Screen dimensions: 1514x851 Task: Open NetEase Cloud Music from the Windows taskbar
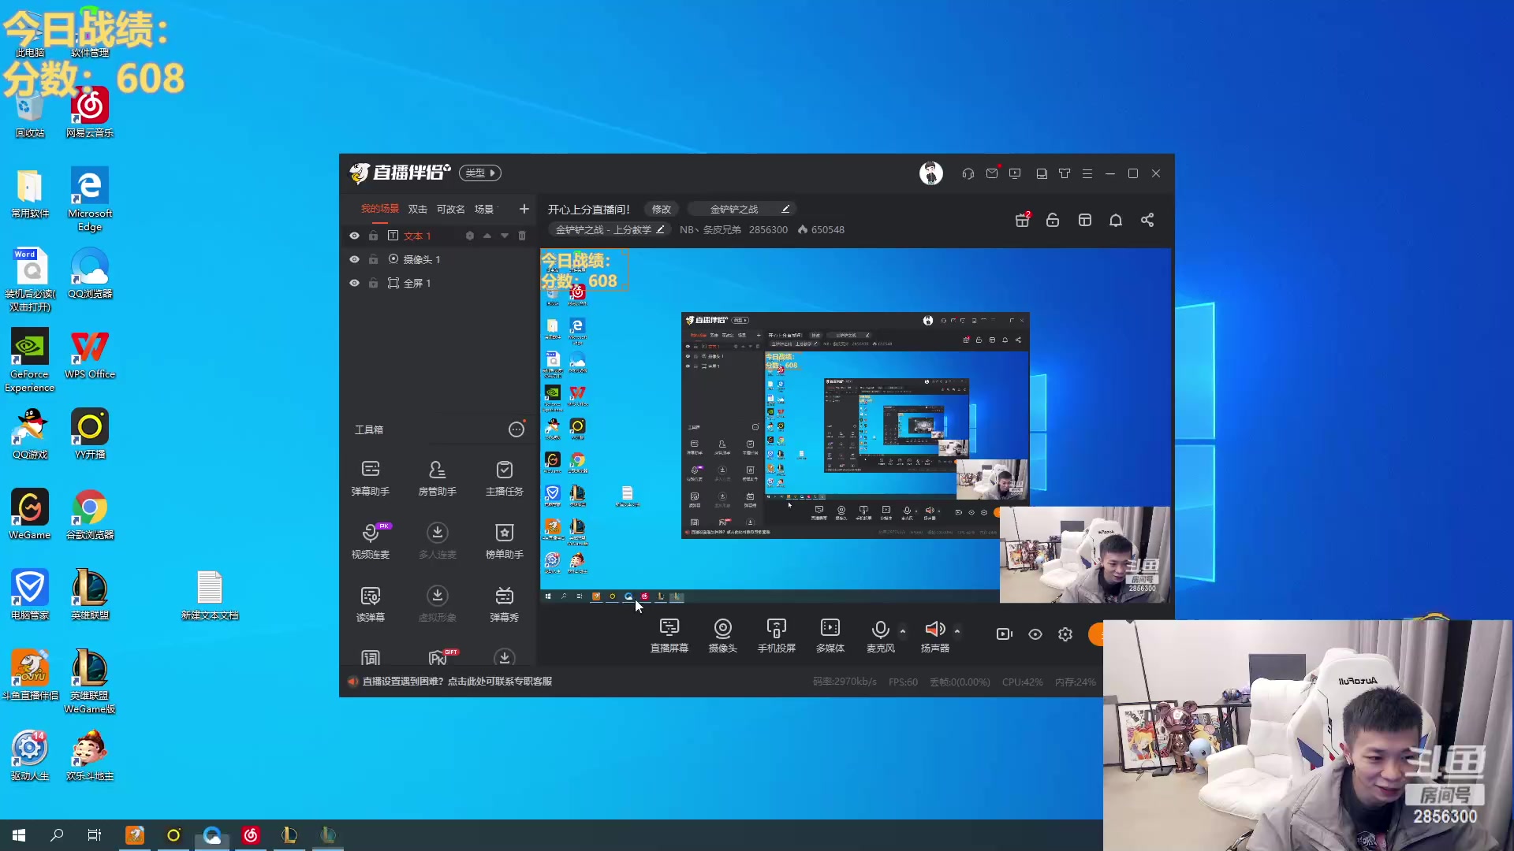pyautogui.click(x=251, y=835)
